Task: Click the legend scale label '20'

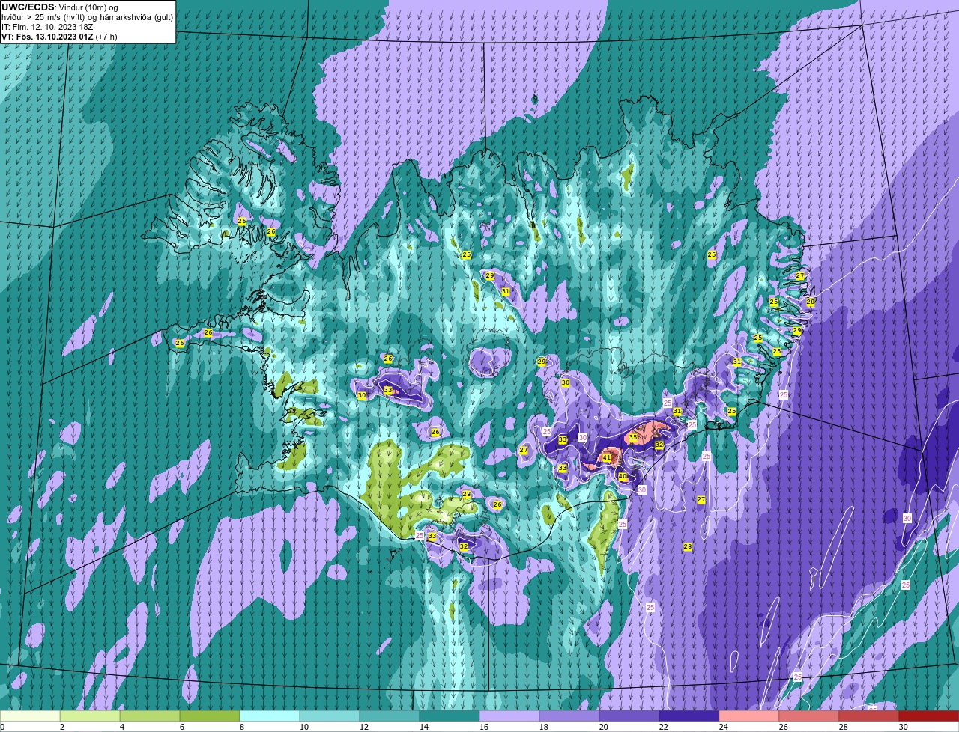Action: (x=603, y=727)
